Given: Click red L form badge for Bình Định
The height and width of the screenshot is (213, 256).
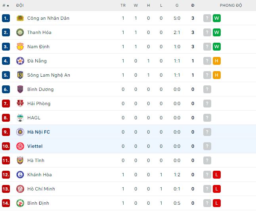Looking at the screenshot, I should click(216, 203).
